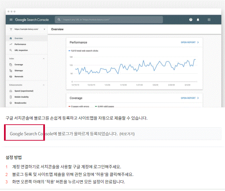
Task: Click the Breadcrumbs icon
Action: pos(11,103)
